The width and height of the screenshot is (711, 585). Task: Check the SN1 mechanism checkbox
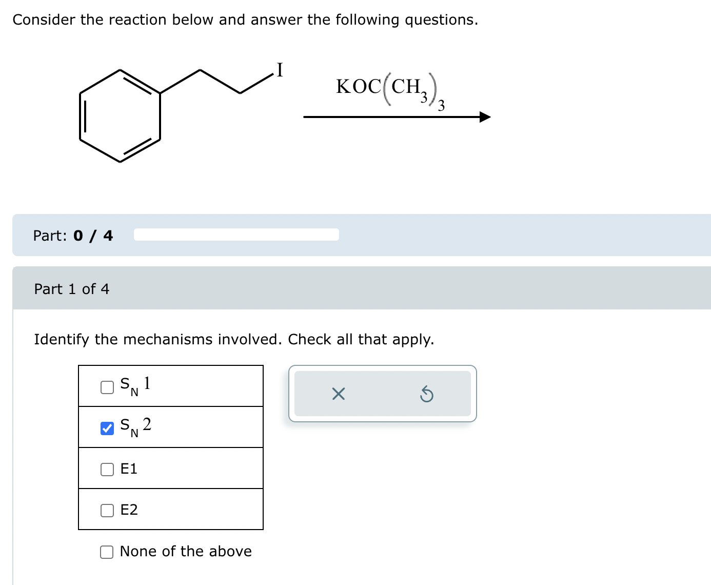click(x=107, y=386)
